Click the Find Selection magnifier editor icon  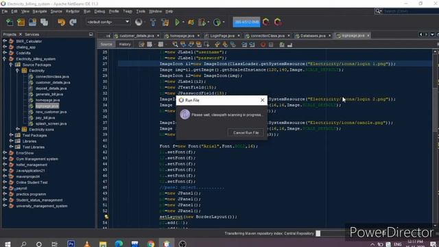(175, 44)
